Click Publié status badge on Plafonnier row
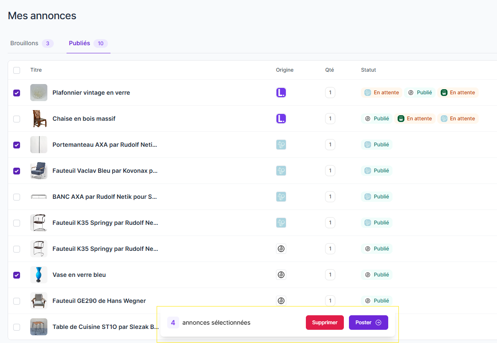 420,93
